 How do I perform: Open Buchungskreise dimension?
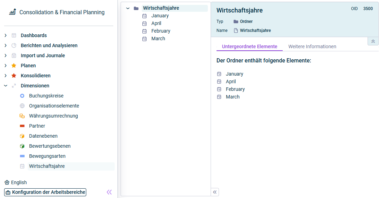pyautogui.click(x=46, y=96)
